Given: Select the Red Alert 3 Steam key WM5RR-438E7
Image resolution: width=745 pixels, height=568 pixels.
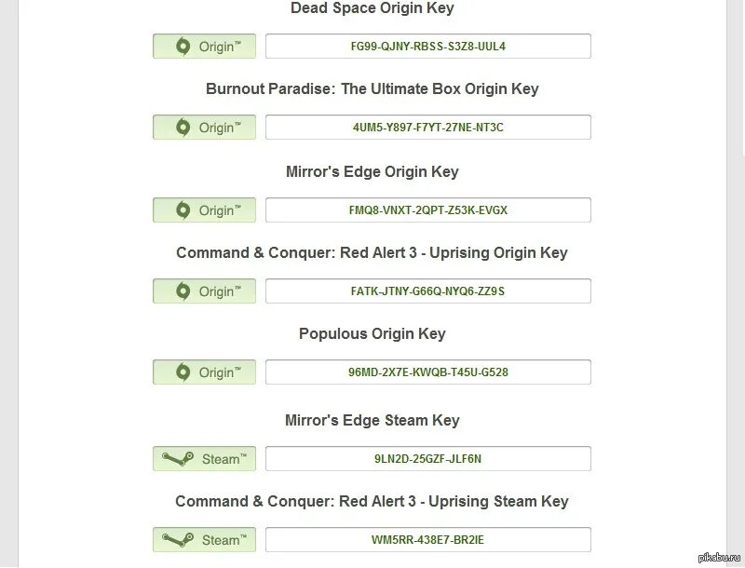Looking at the screenshot, I should (x=428, y=539).
